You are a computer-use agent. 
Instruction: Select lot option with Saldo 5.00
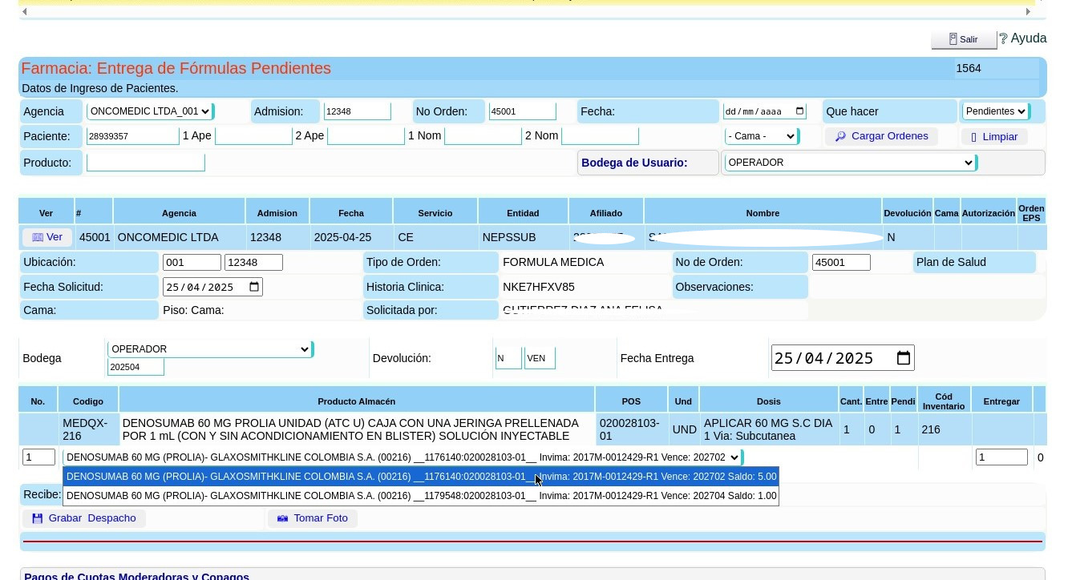tap(421, 477)
